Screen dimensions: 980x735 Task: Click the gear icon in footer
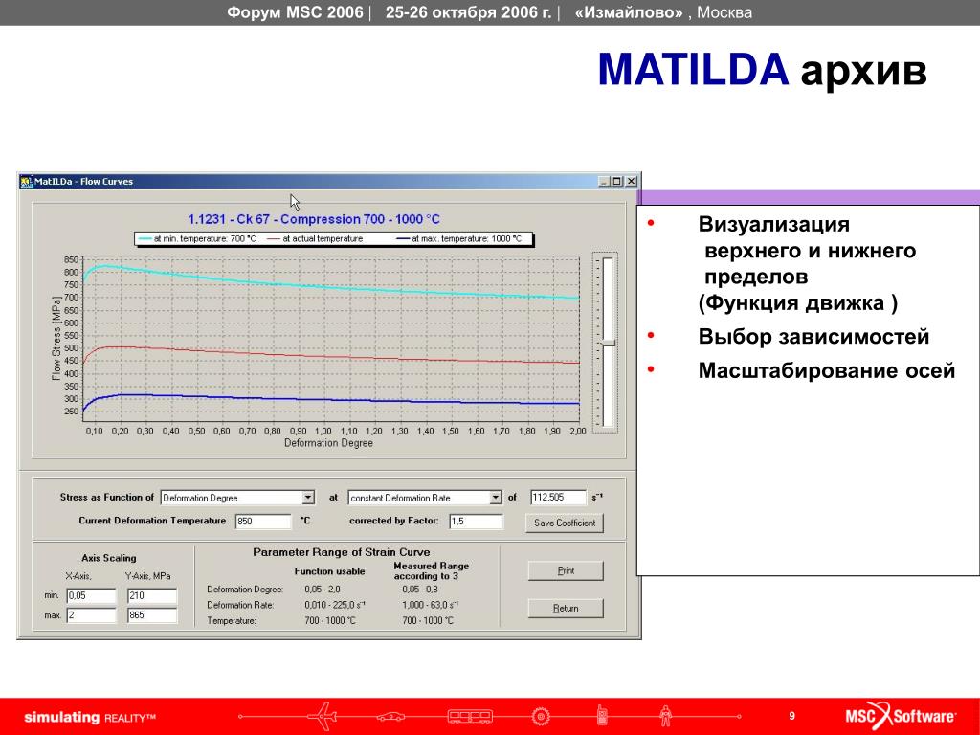point(541,716)
